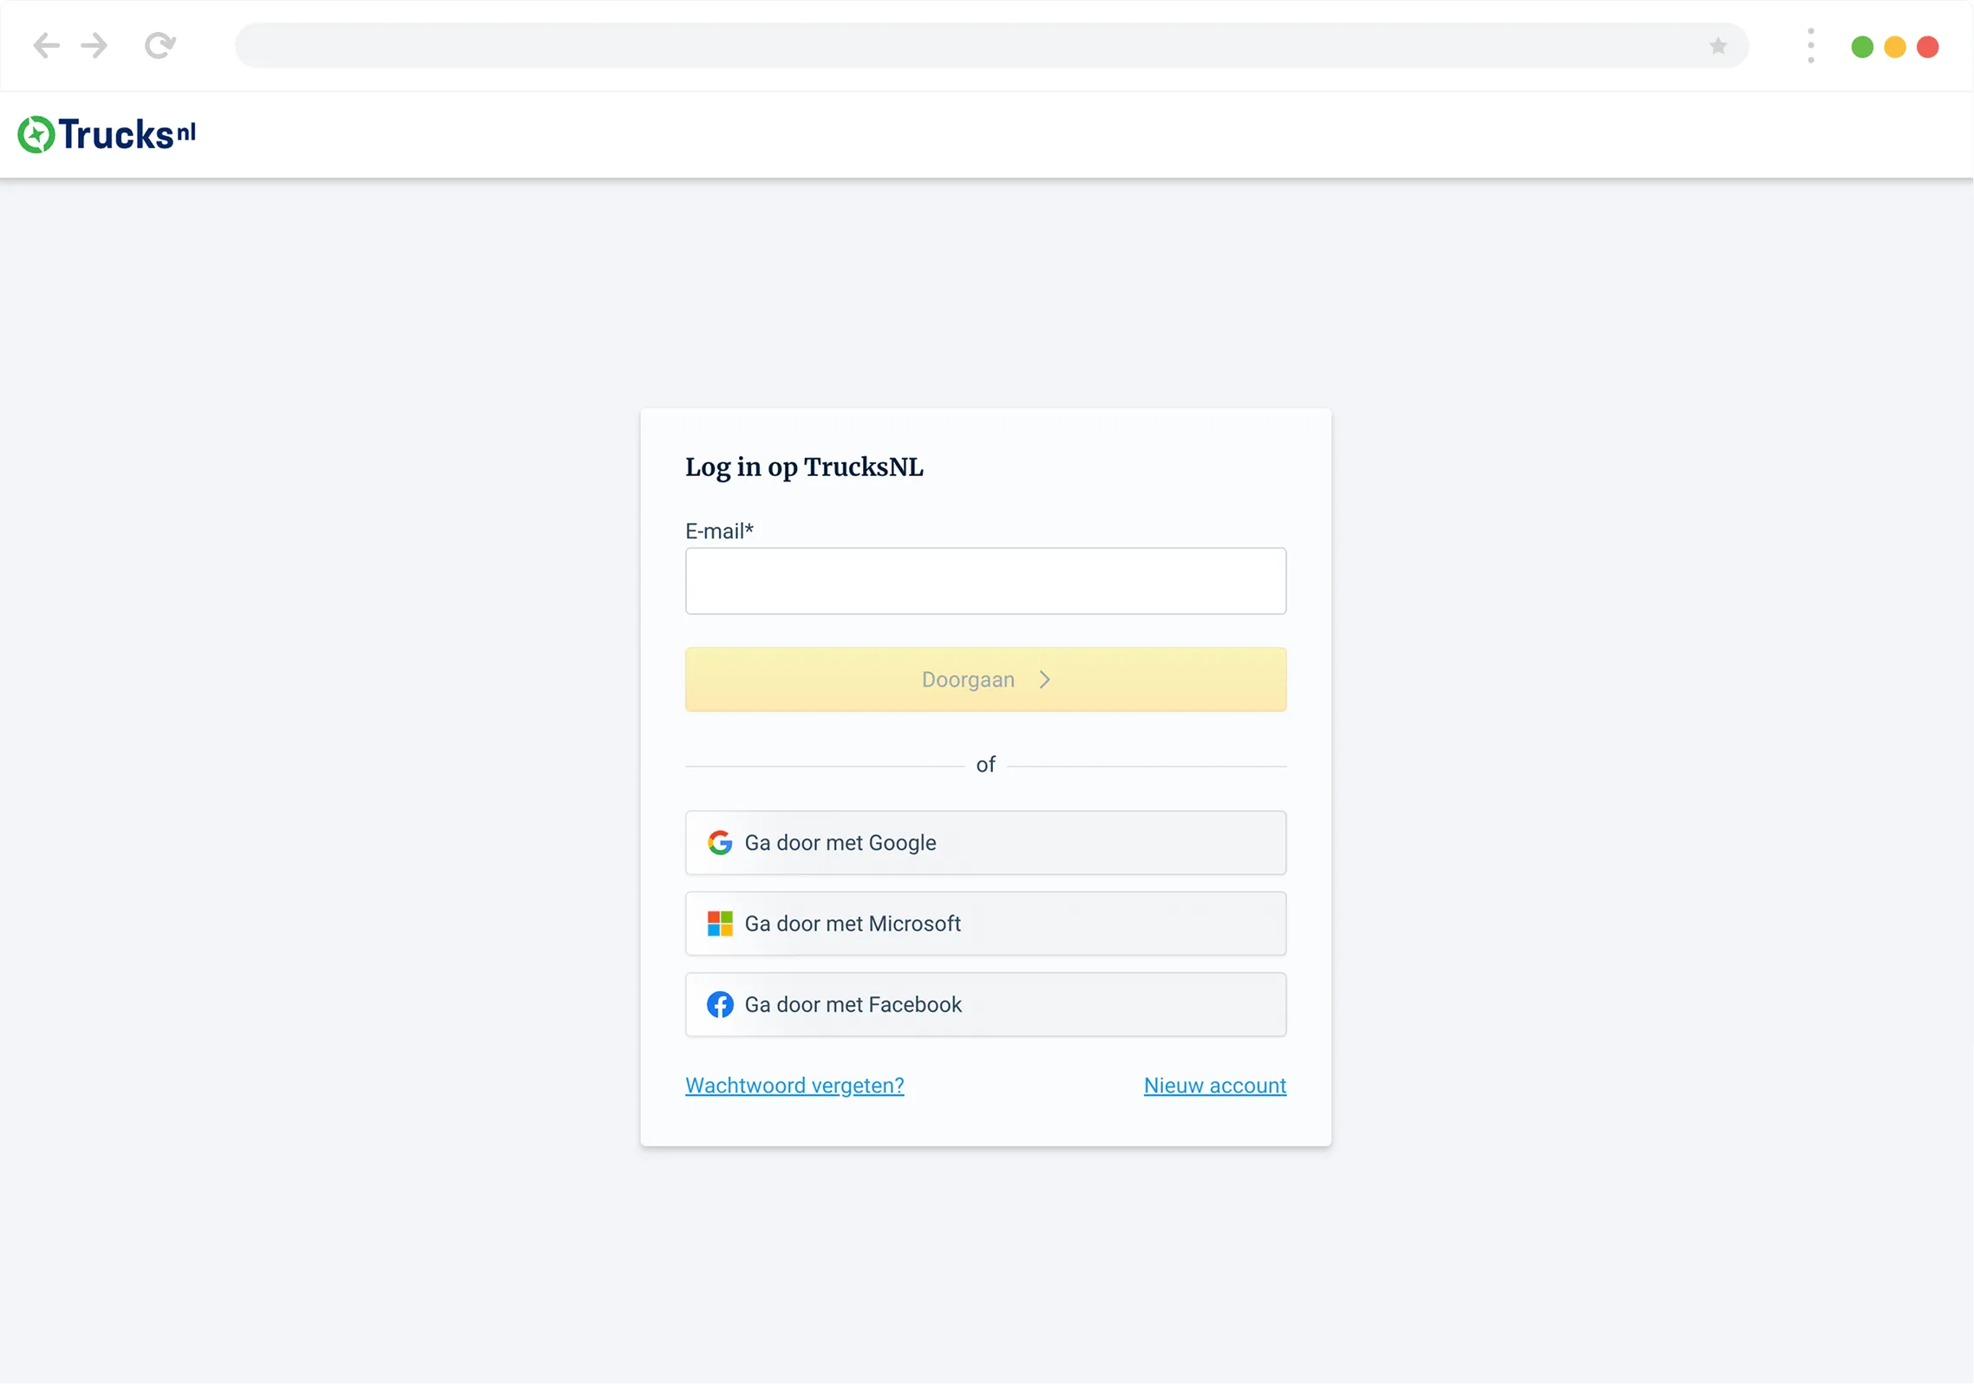Screen dimensions: 1974x1384
Task: Click the green window control dot
Action: pyautogui.click(x=1861, y=47)
